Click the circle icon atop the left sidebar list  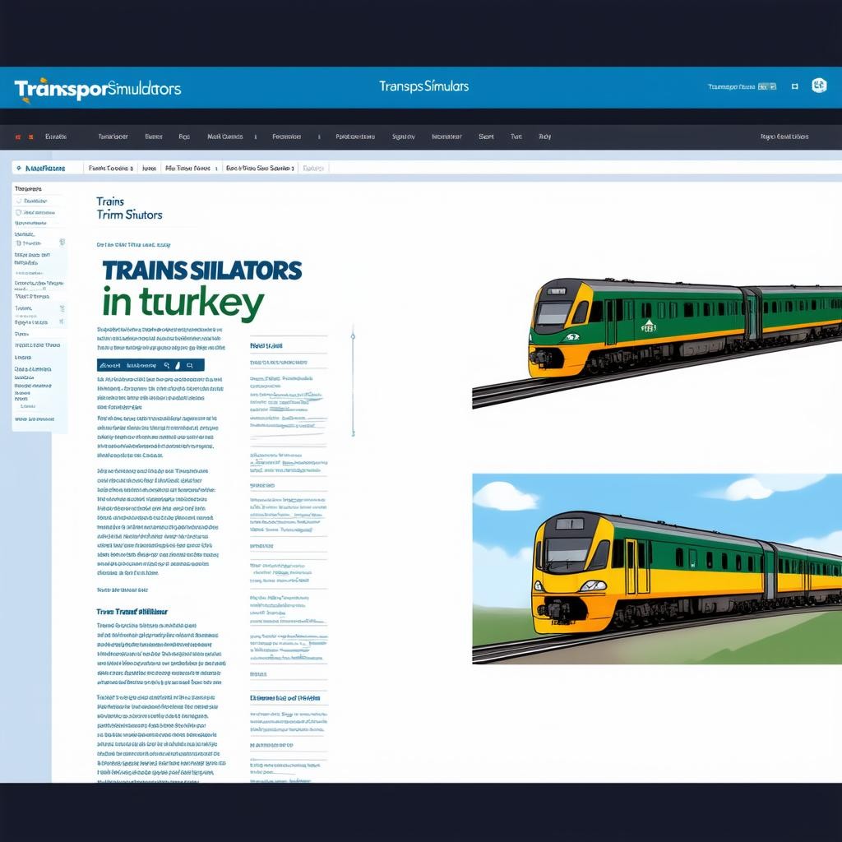(18, 201)
